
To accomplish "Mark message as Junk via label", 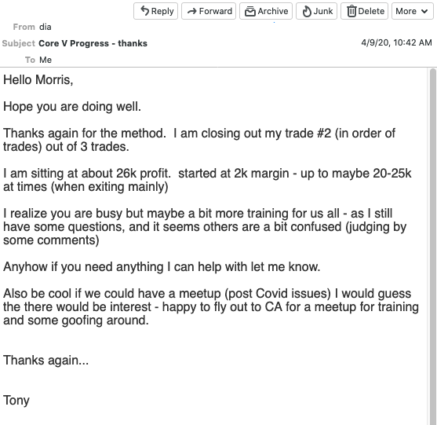I will [323, 11].
